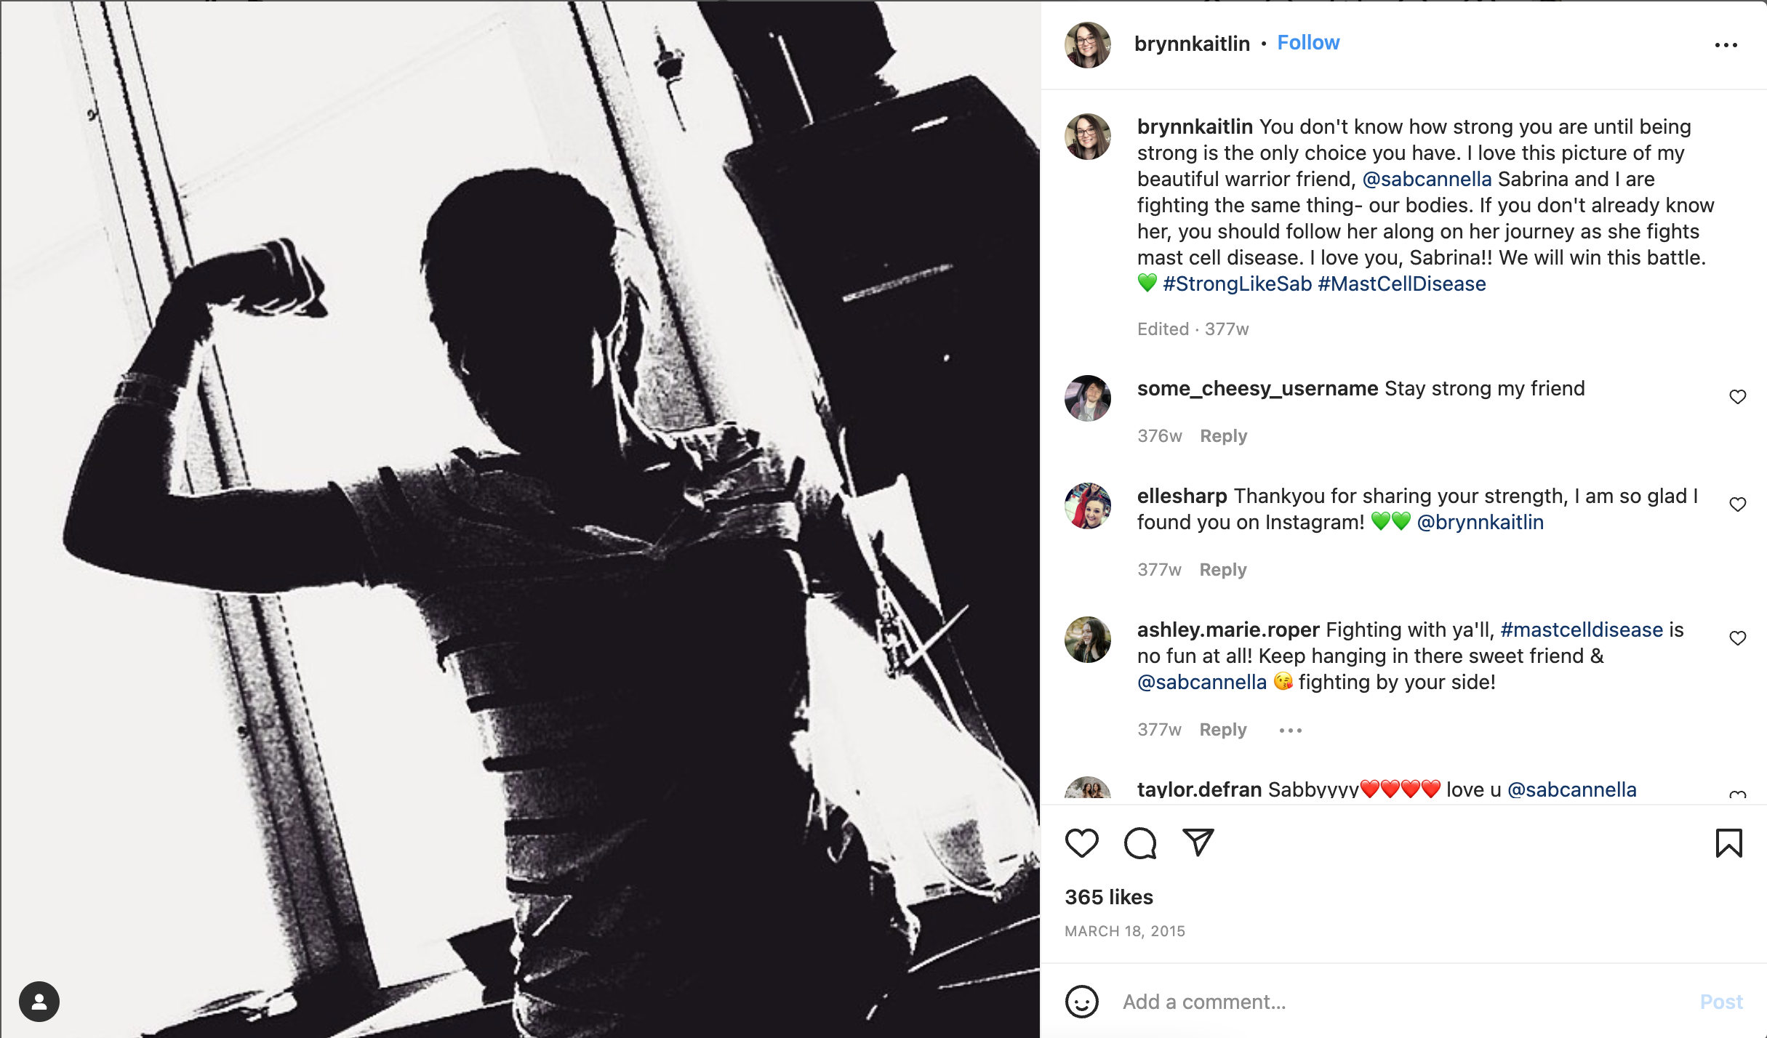This screenshot has width=1767, height=1038.
Task: Open the emoji picker smiley icon
Action: coord(1081,1002)
